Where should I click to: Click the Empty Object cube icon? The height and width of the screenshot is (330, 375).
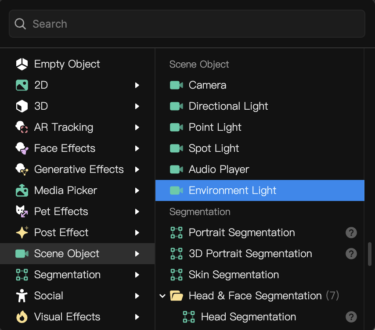click(x=22, y=64)
